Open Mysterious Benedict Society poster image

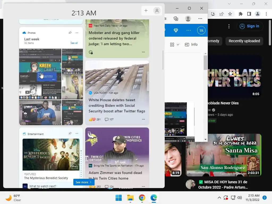click(51, 155)
